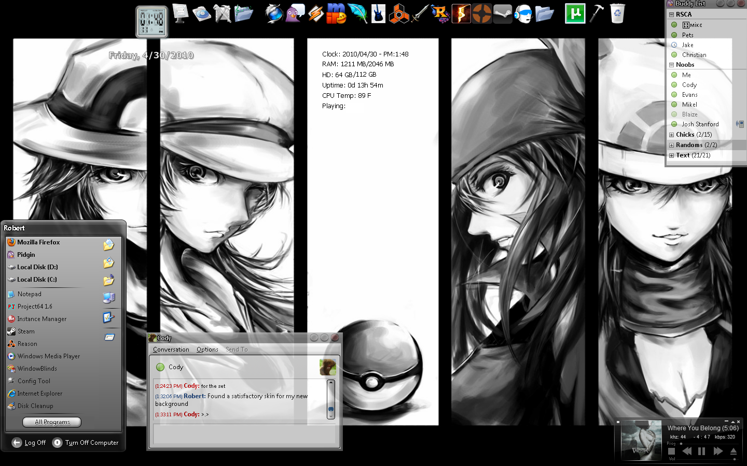Click the Team Fortress 2 dock icon
The width and height of the screenshot is (747, 466).
click(482, 13)
